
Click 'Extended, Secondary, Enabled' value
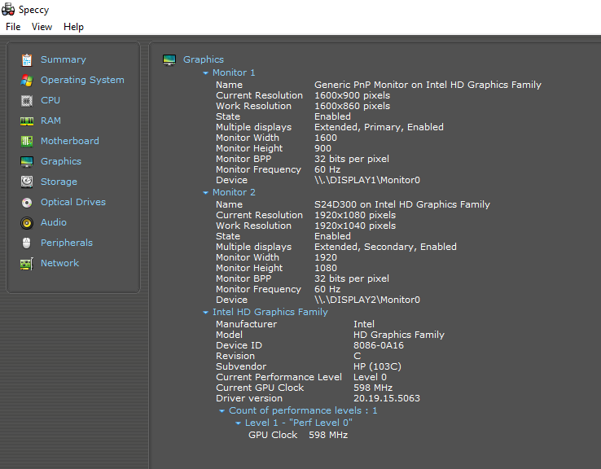(385, 247)
